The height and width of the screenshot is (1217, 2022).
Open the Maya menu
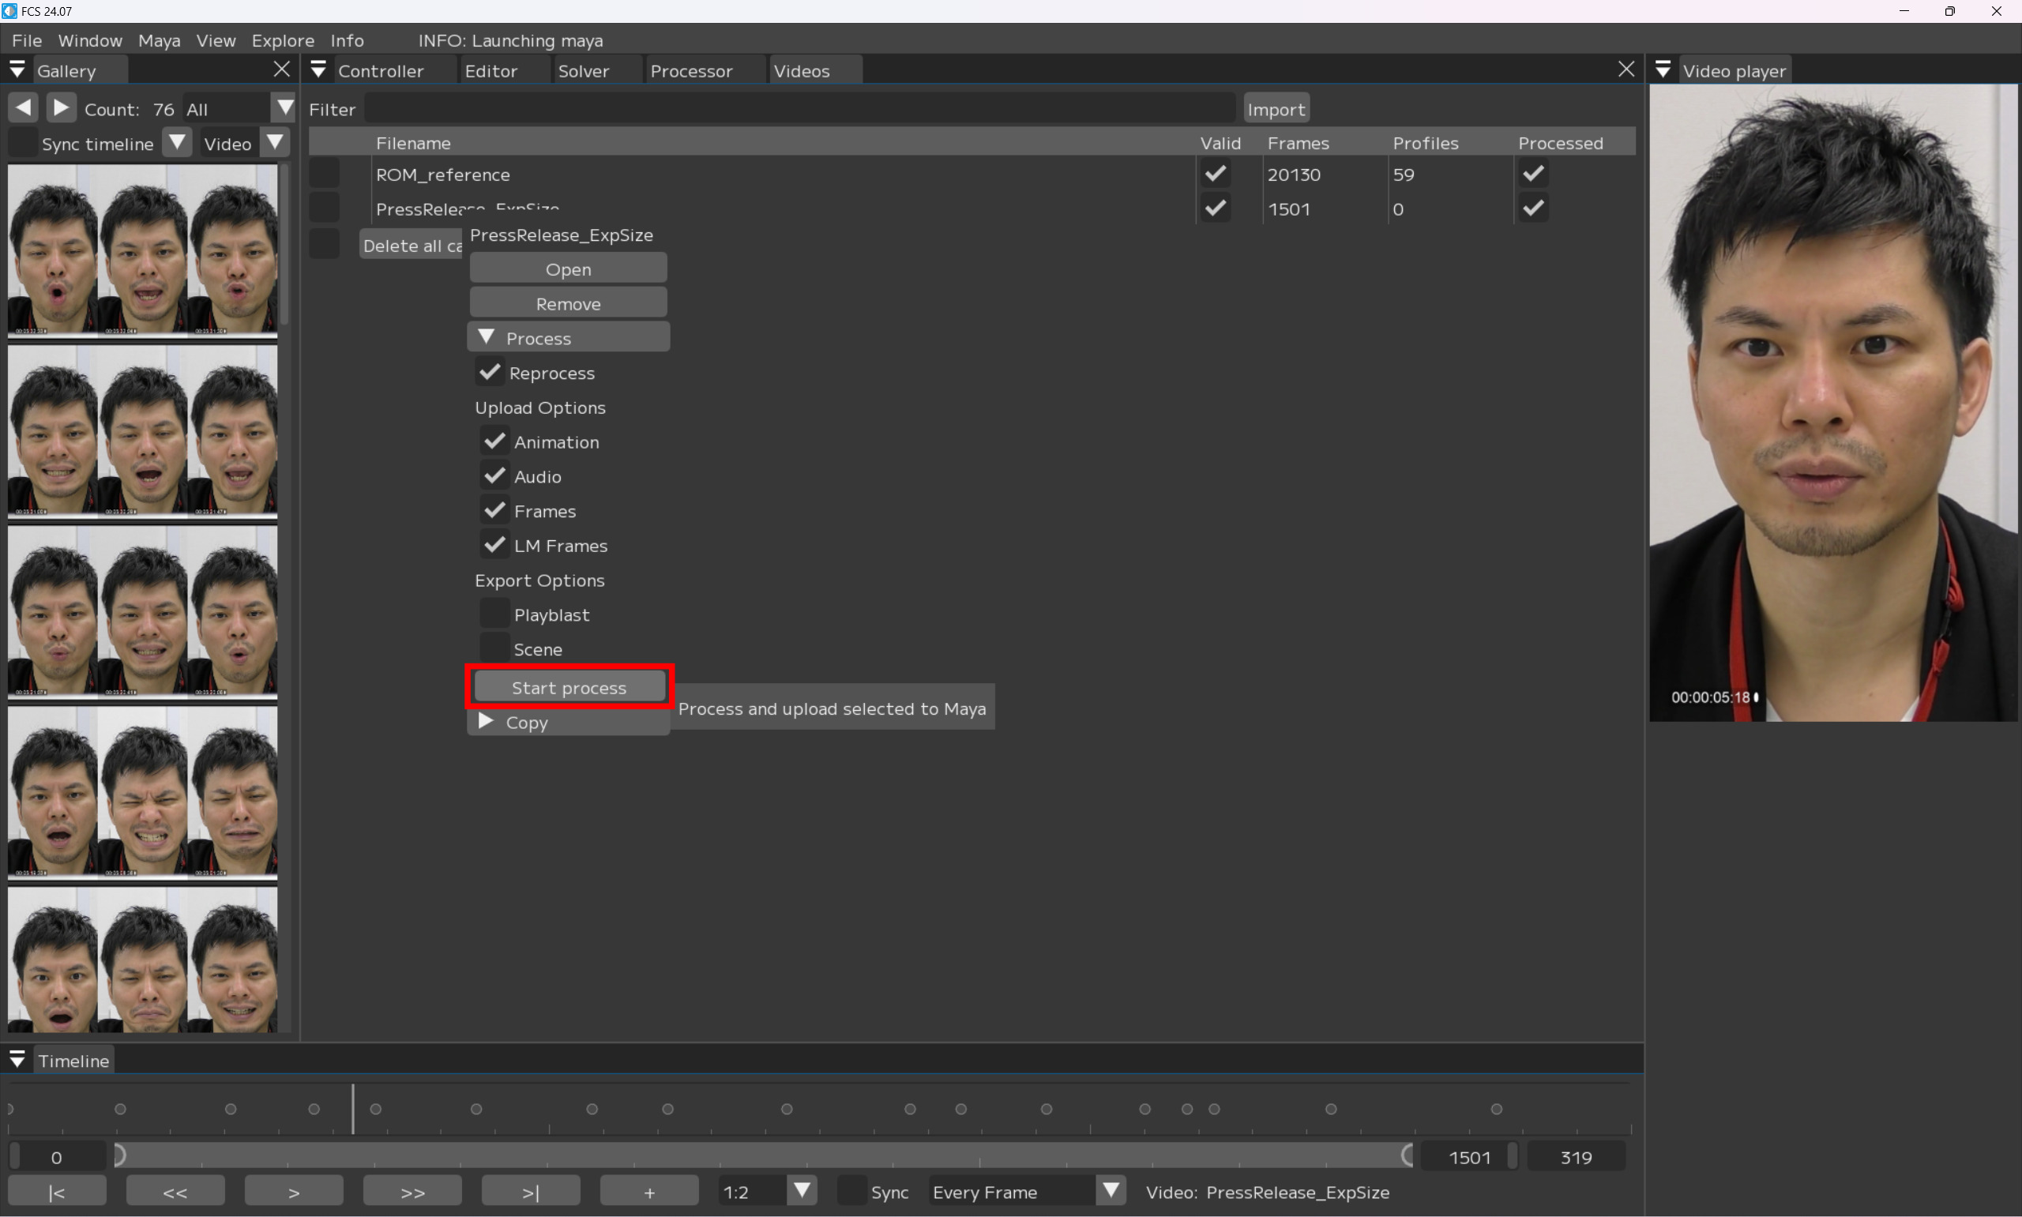[159, 40]
